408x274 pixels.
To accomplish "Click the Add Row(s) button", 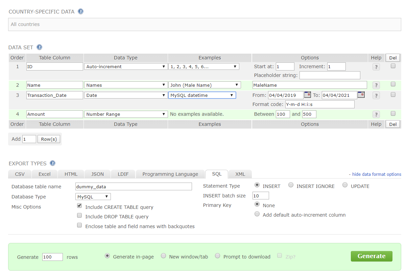I will tap(49, 139).
